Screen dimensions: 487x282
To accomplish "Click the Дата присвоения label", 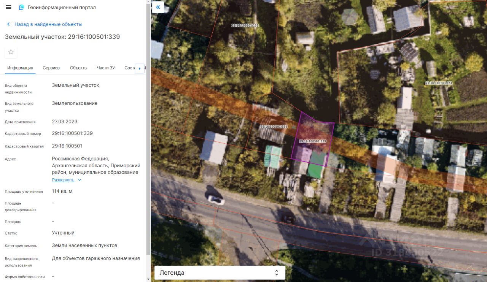I will coord(20,122).
